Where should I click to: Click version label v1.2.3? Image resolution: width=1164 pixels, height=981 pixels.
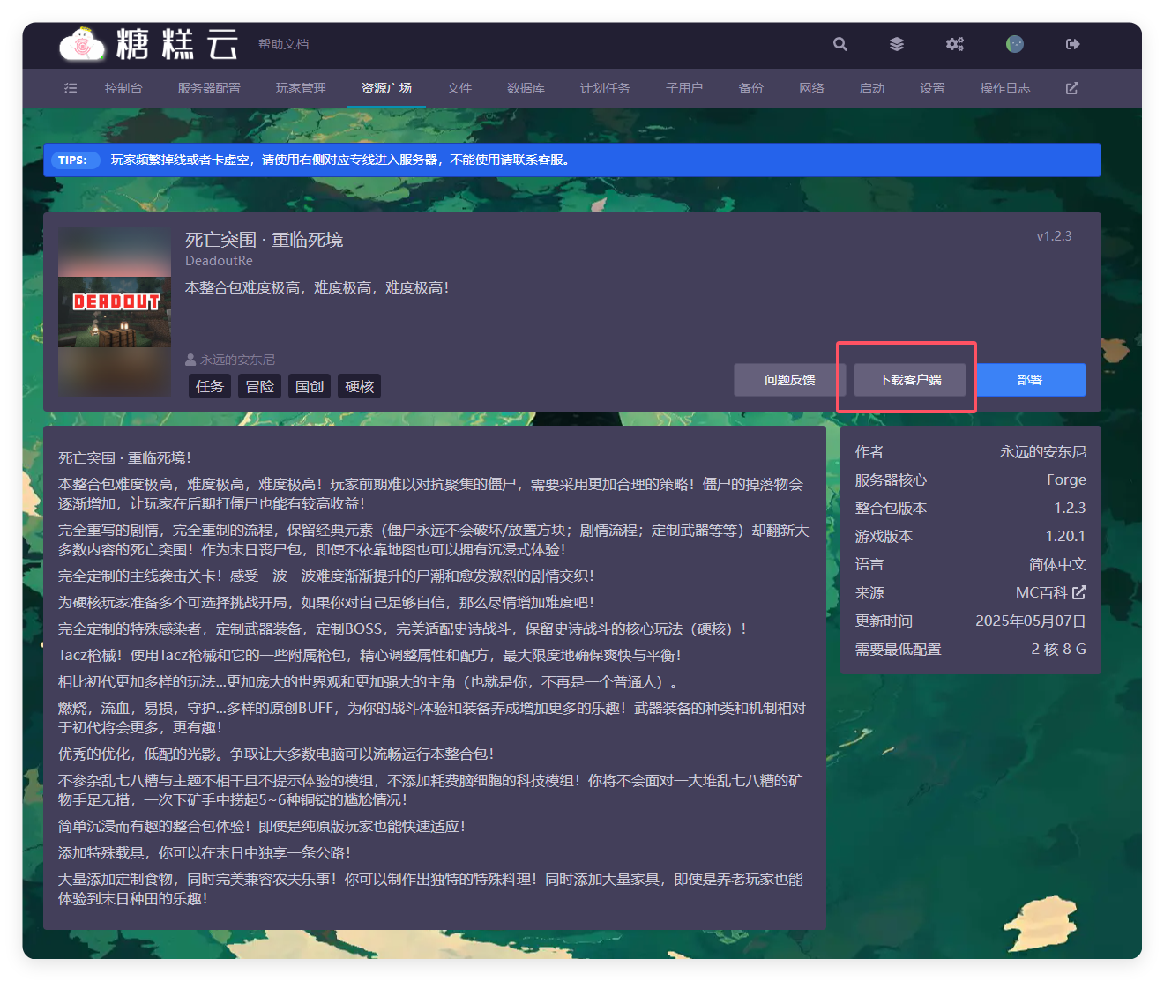(x=1054, y=236)
